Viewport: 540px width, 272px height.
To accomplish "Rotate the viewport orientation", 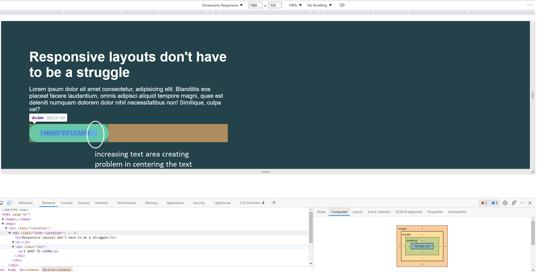I will point(342,5).
